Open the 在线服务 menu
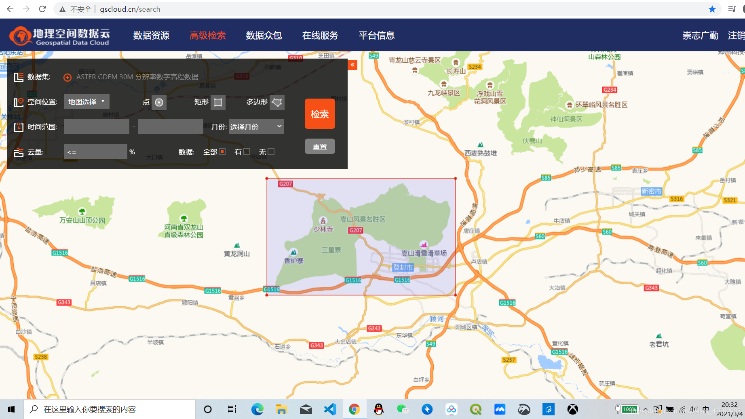745x419 pixels. (320, 36)
